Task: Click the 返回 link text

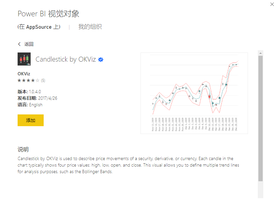Action: click(x=29, y=44)
